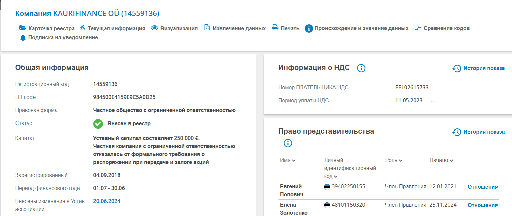Viewport: 512px width, 216px height.
Task: Click info icon under Право представительства heading
Action: (288, 143)
